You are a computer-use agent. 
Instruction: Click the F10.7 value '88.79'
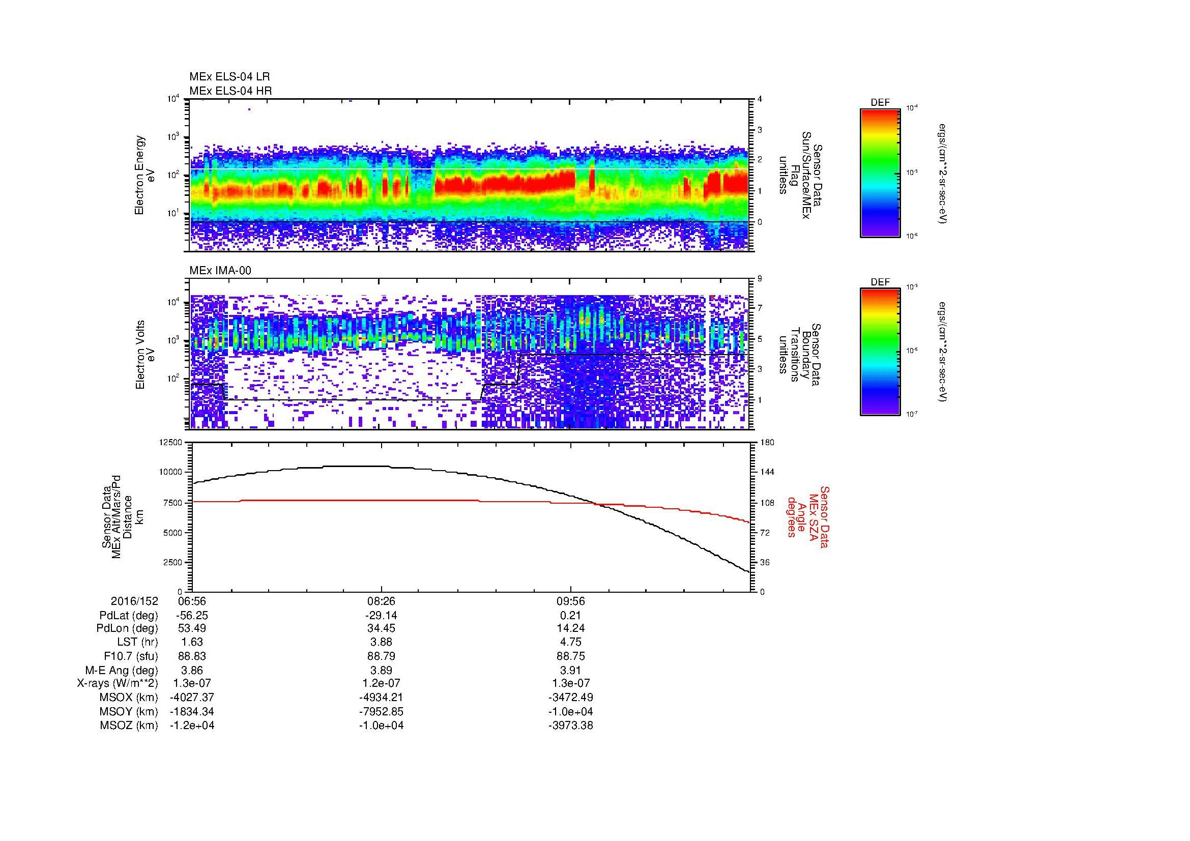(x=381, y=656)
